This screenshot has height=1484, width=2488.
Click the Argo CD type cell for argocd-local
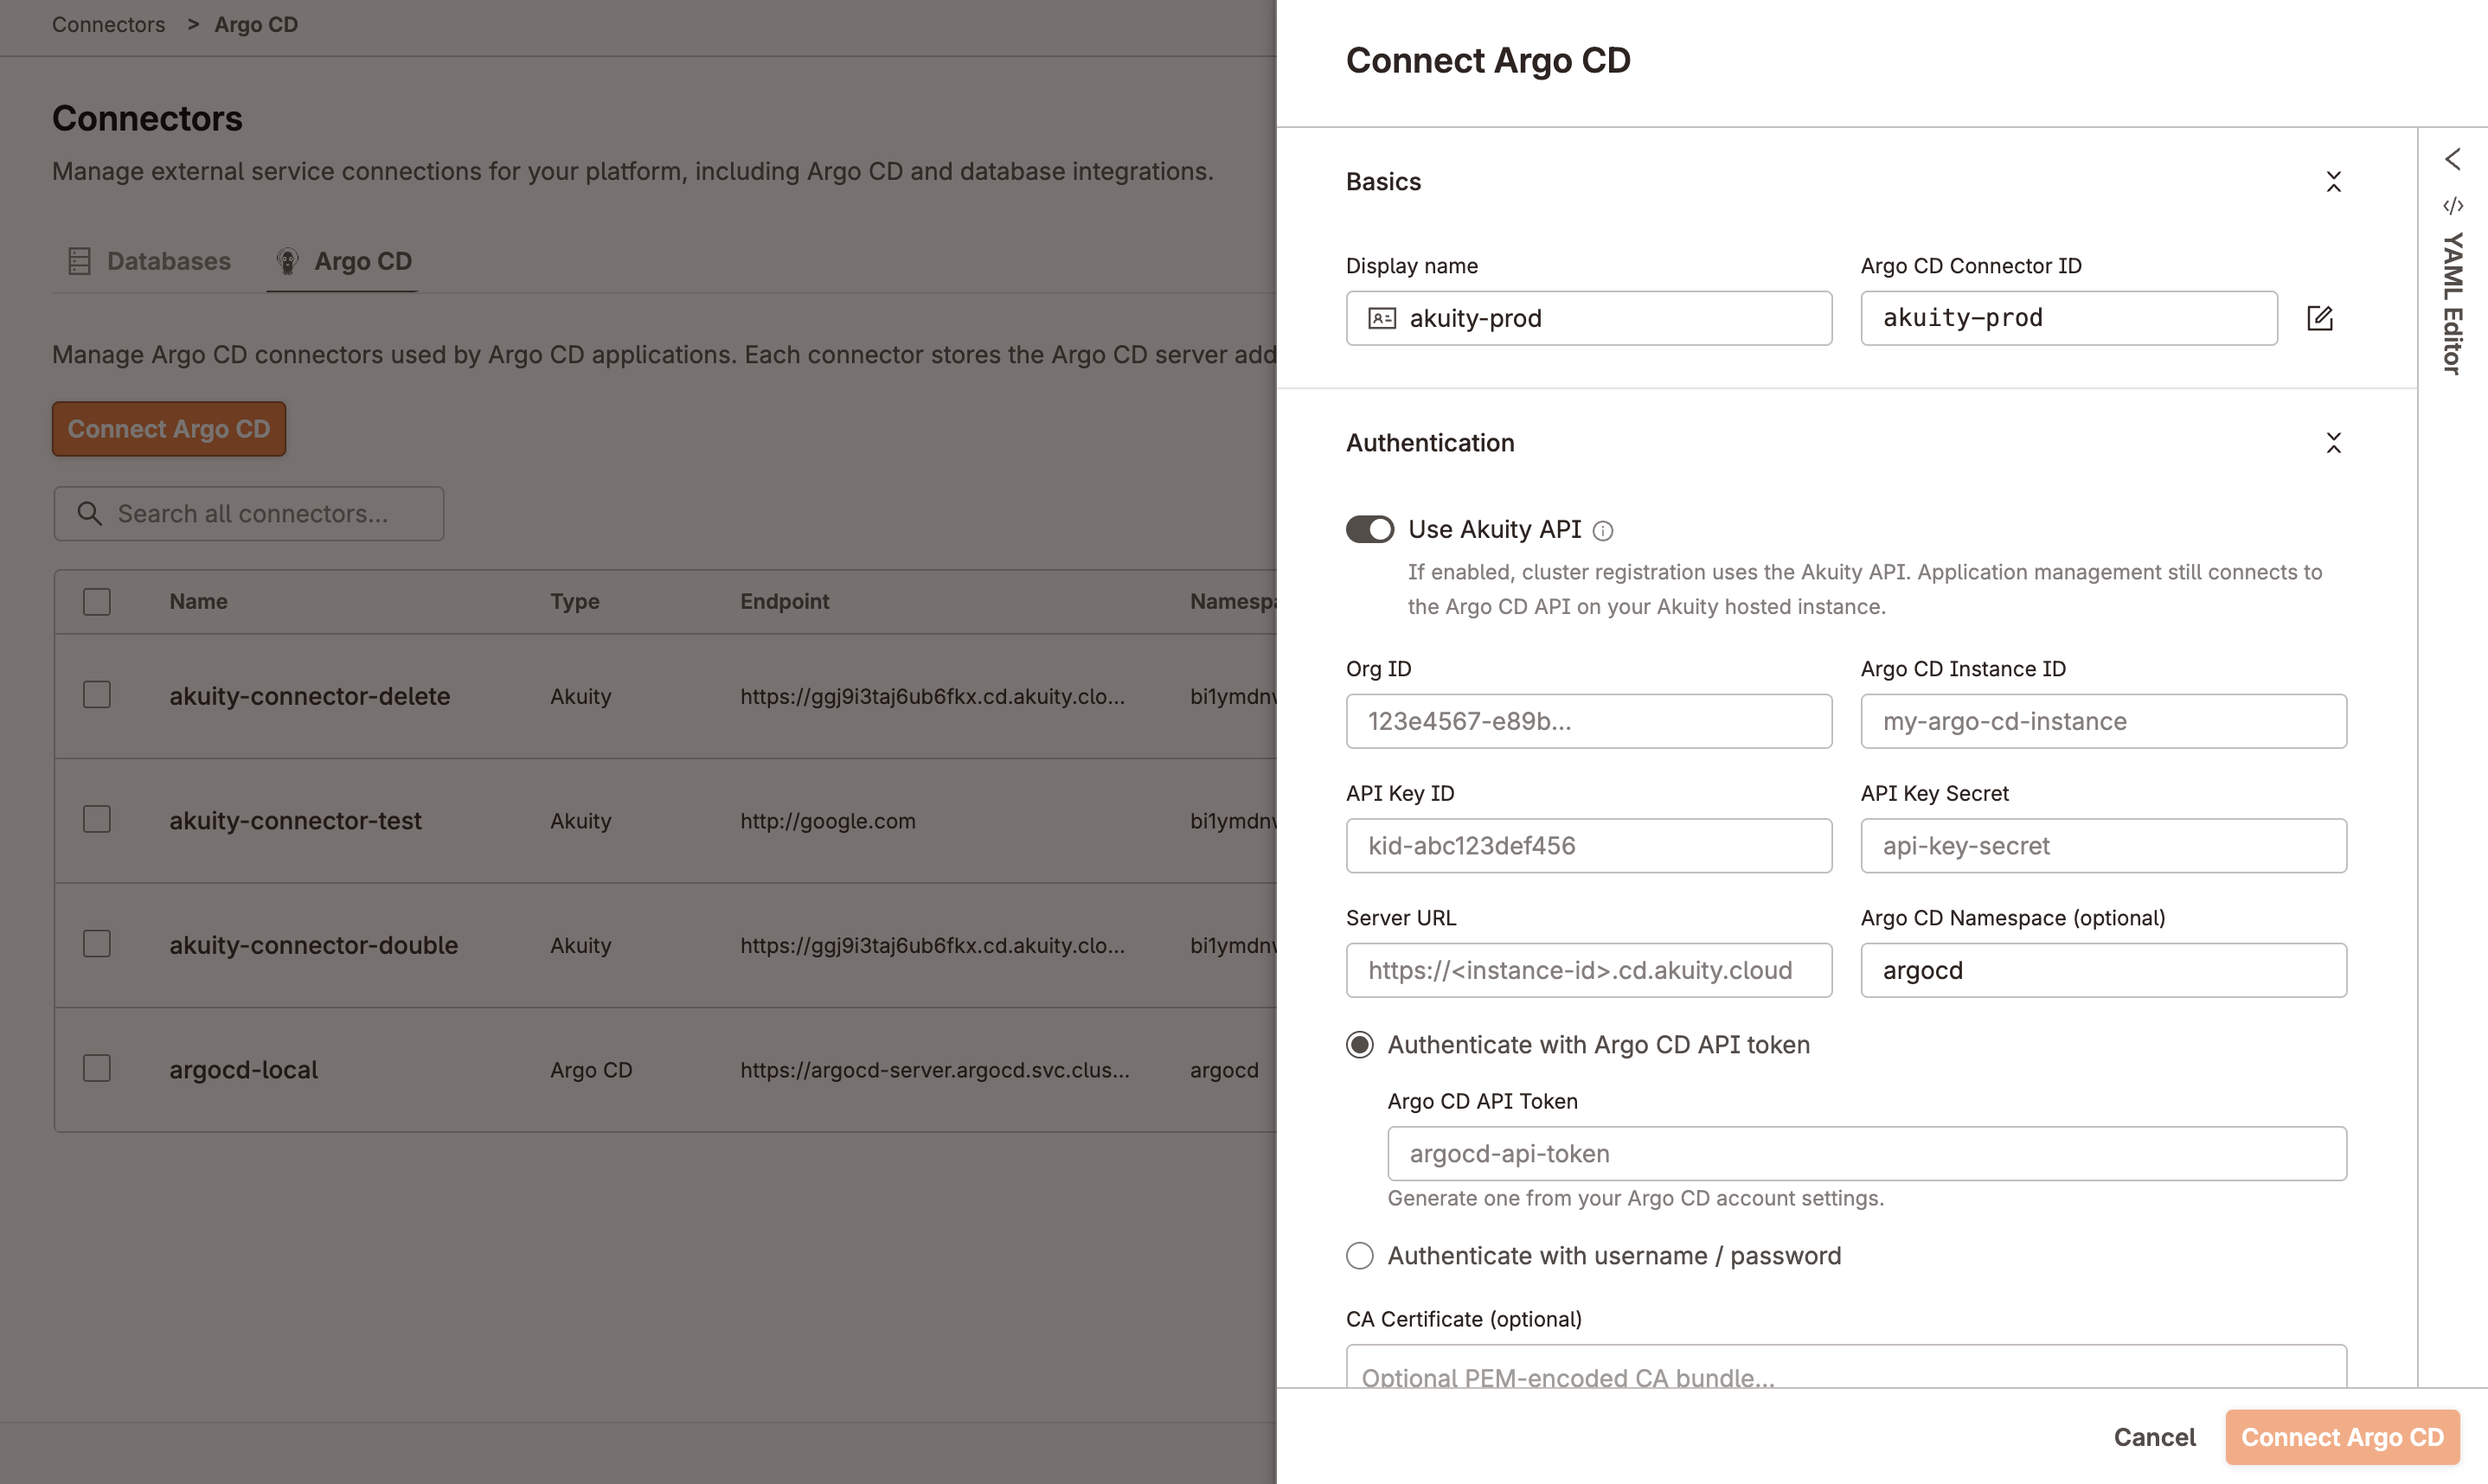[x=591, y=1070]
